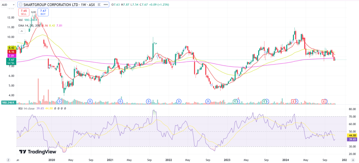Click the dividend D marker above Sep 2022
Image resolution: width=359 pixels, height=163 pixels.
pyautogui.click(x=208, y=102)
